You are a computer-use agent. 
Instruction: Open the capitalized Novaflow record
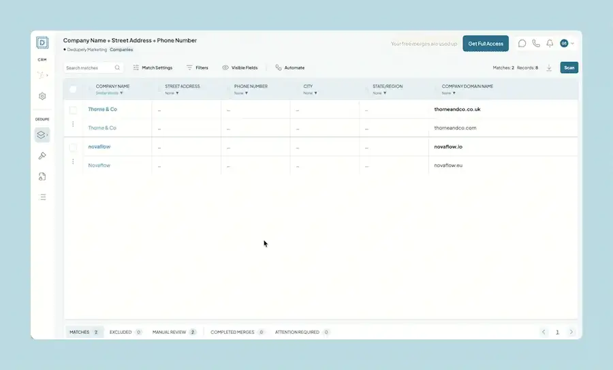coord(99,166)
